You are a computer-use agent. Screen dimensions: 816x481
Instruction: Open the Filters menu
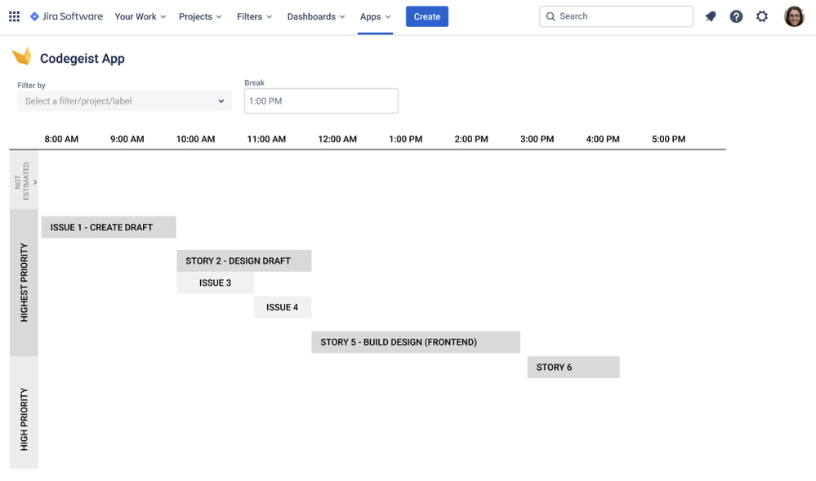tap(254, 16)
